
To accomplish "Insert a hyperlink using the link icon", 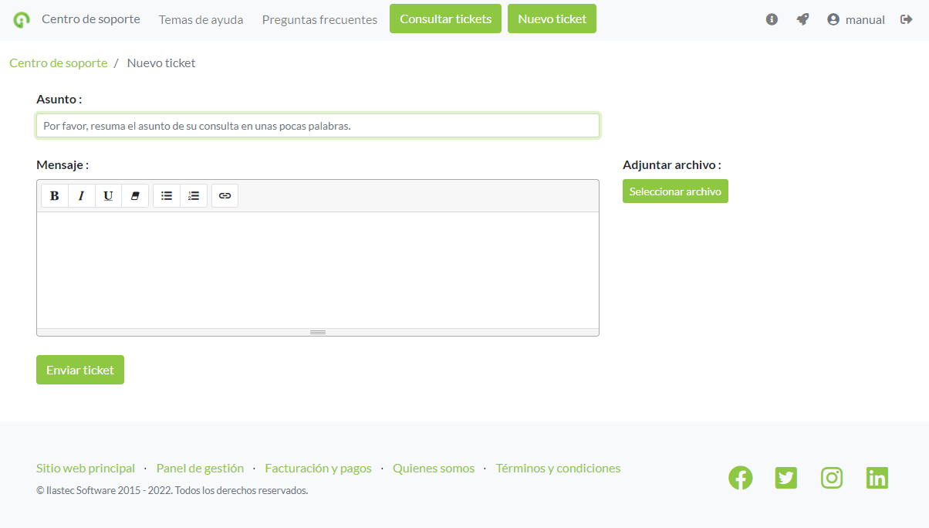I will tap(225, 195).
